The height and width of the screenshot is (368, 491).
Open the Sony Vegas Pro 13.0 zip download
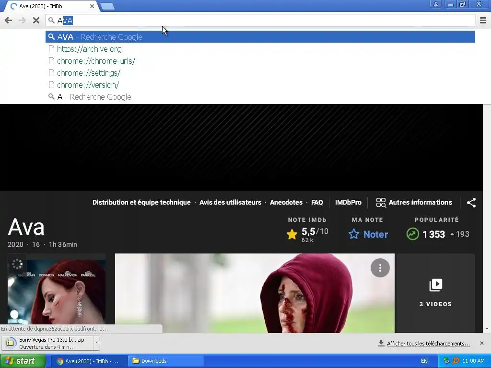[47, 343]
